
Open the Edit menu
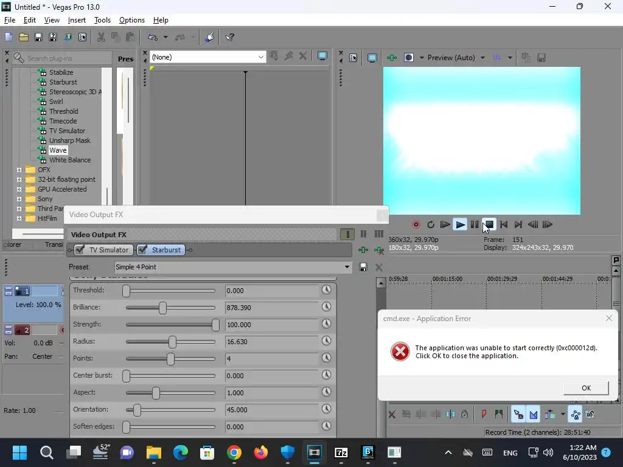(29, 20)
